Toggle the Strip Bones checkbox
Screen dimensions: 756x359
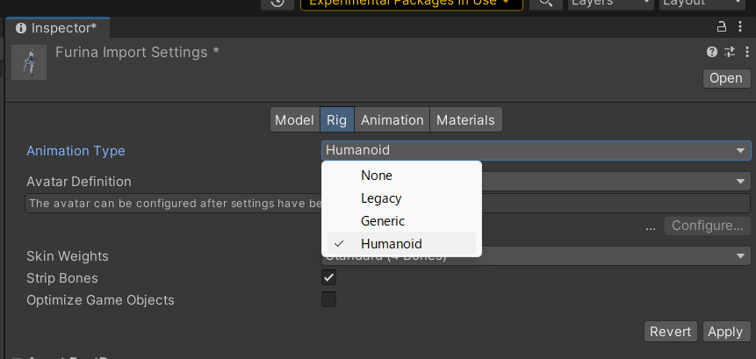(x=328, y=277)
